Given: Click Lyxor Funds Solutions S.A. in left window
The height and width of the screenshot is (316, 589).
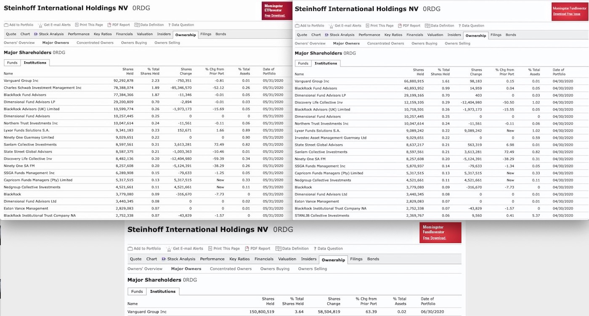Looking at the screenshot, I should 27,130.
